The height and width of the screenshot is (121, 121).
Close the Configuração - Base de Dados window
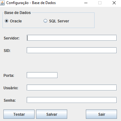(x=114, y=3)
